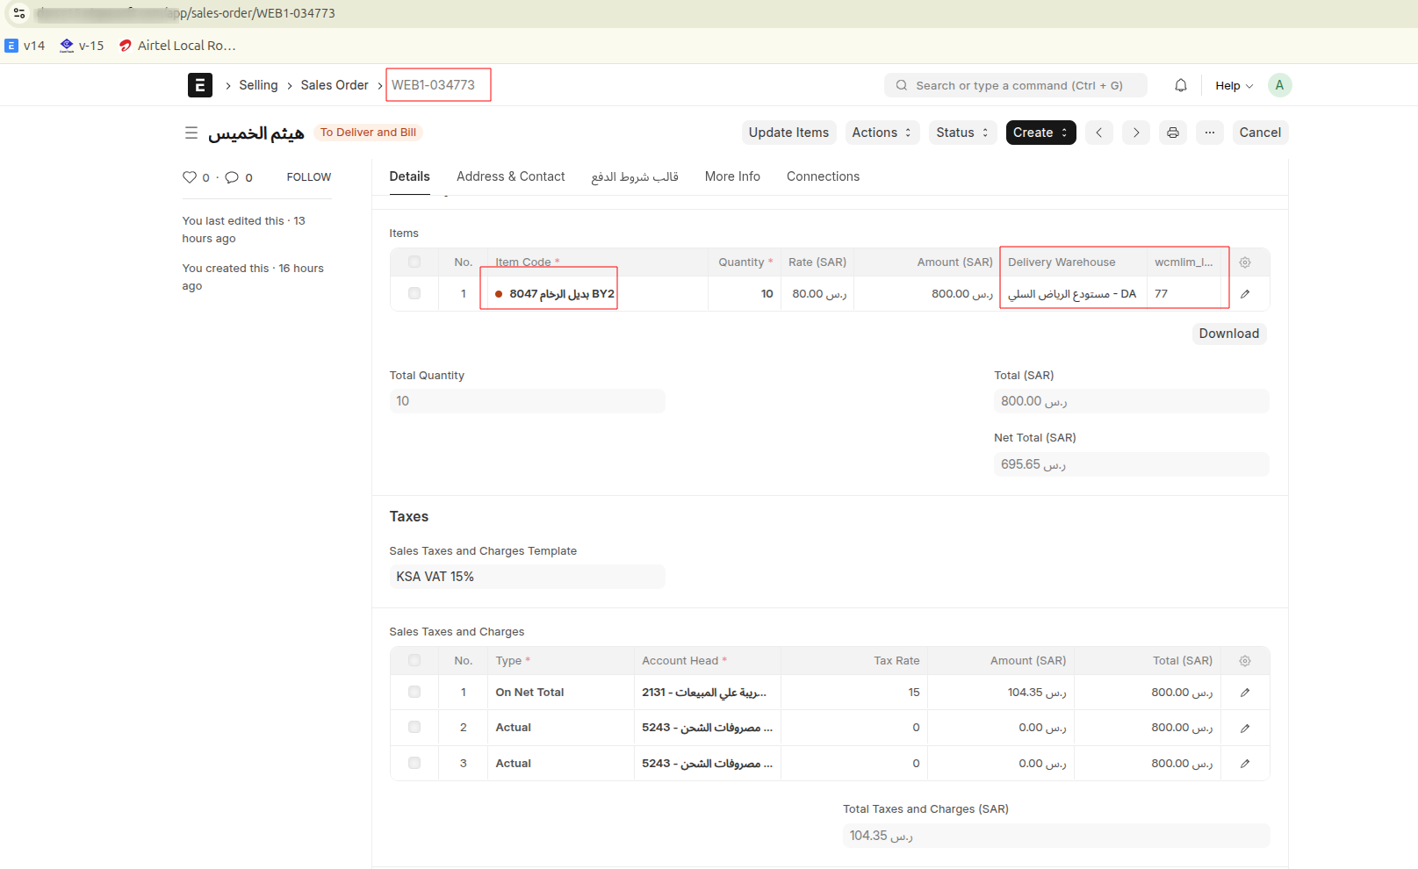Screen dimensions: 1418x869
Task: Open the three-dot more options menu
Action: point(1209,133)
